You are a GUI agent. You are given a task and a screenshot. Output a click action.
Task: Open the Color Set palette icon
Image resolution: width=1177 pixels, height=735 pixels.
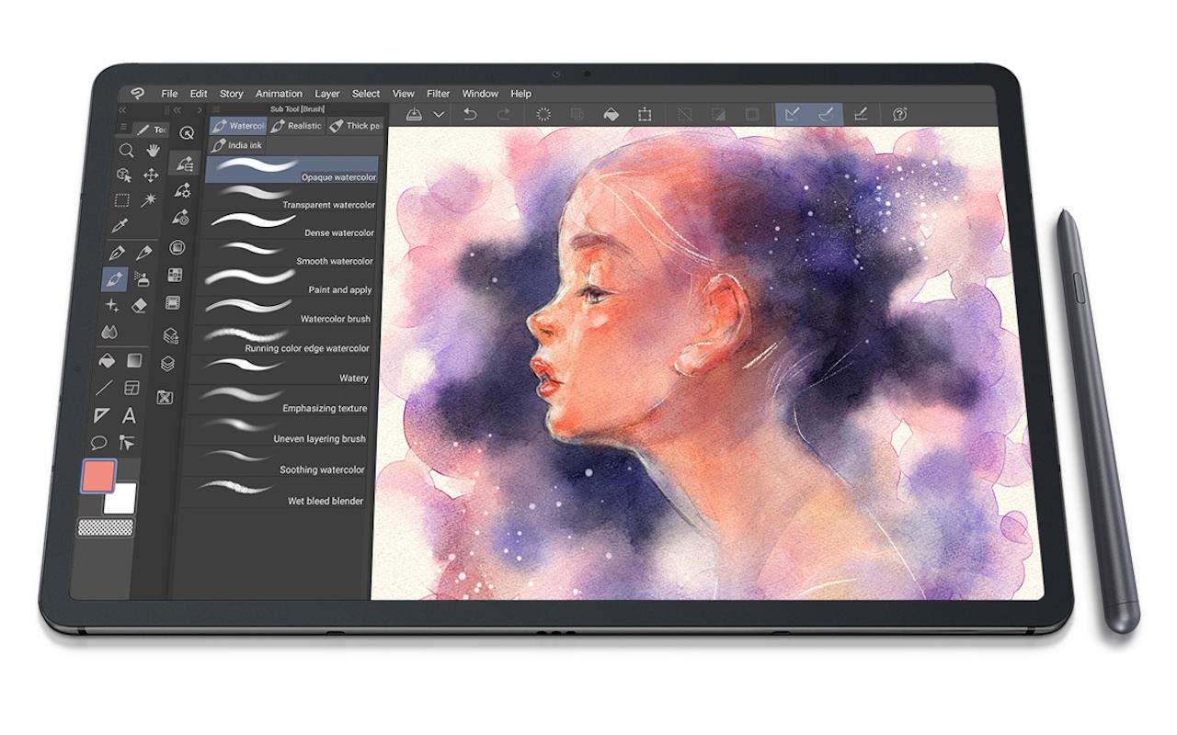pos(175,275)
